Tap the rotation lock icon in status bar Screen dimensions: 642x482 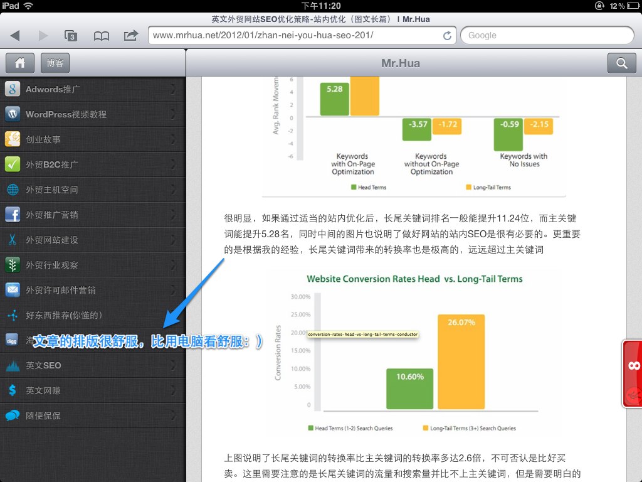point(599,6)
